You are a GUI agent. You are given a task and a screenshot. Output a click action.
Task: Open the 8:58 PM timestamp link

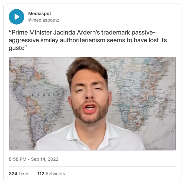coord(17,159)
